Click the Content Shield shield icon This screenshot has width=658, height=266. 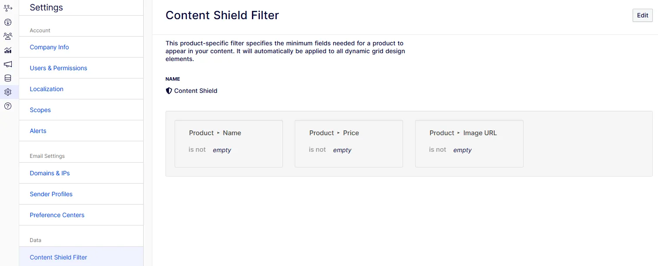coord(169,91)
